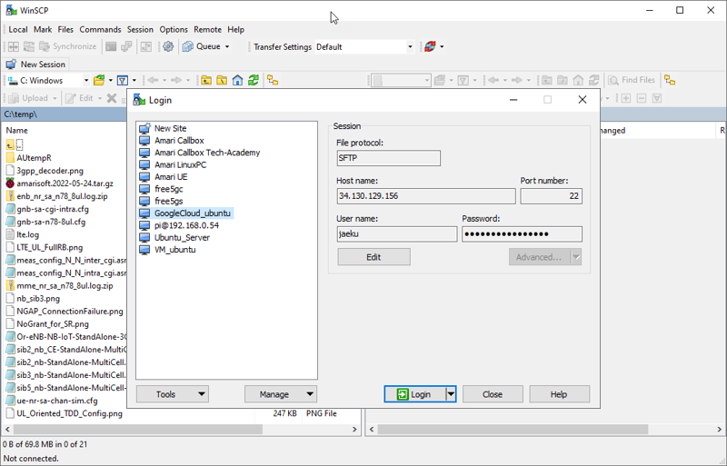Viewport: 727px width, 466px height.
Task: Click the Port number field
Action: (x=551, y=196)
